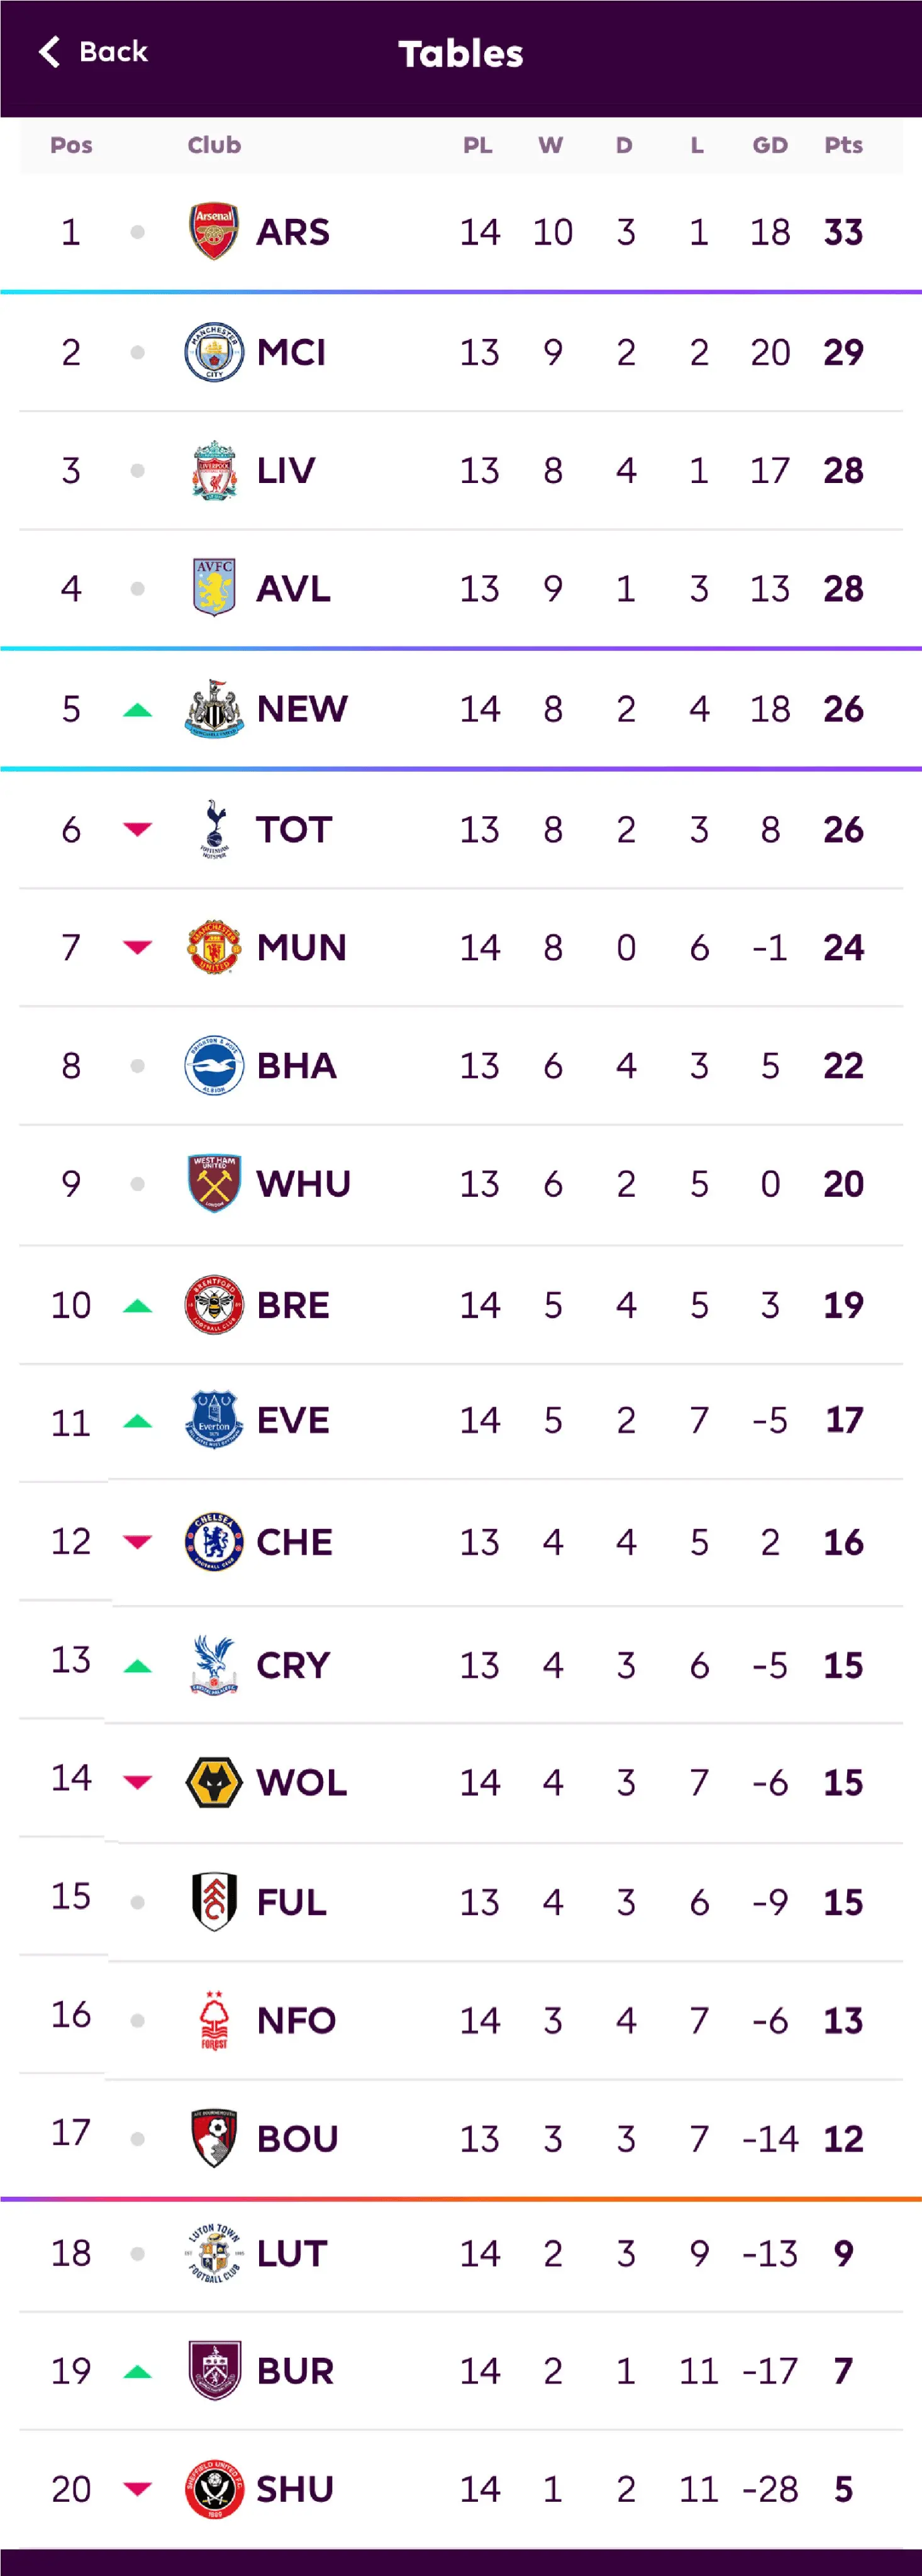Click the Arsenal club crest
This screenshot has height=2576, width=922.
(x=214, y=231)
